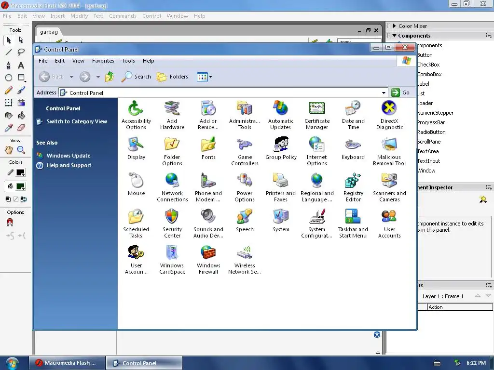Open Accessibility Options in Control Panel
Viewport: 494px width, 370px height.
(136, 115)
